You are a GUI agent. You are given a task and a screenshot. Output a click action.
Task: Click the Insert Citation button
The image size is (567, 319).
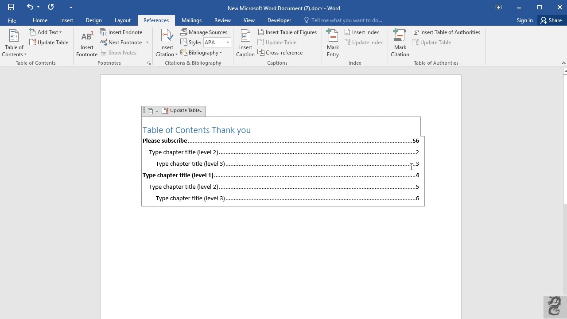point(167,44)
